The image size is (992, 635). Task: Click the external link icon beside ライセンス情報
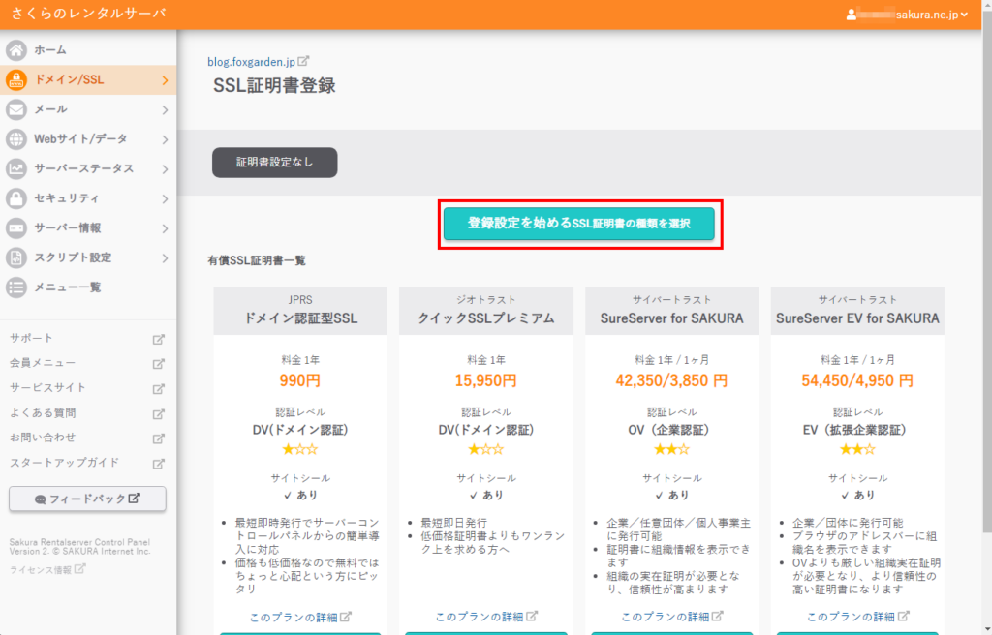(79, 568)
